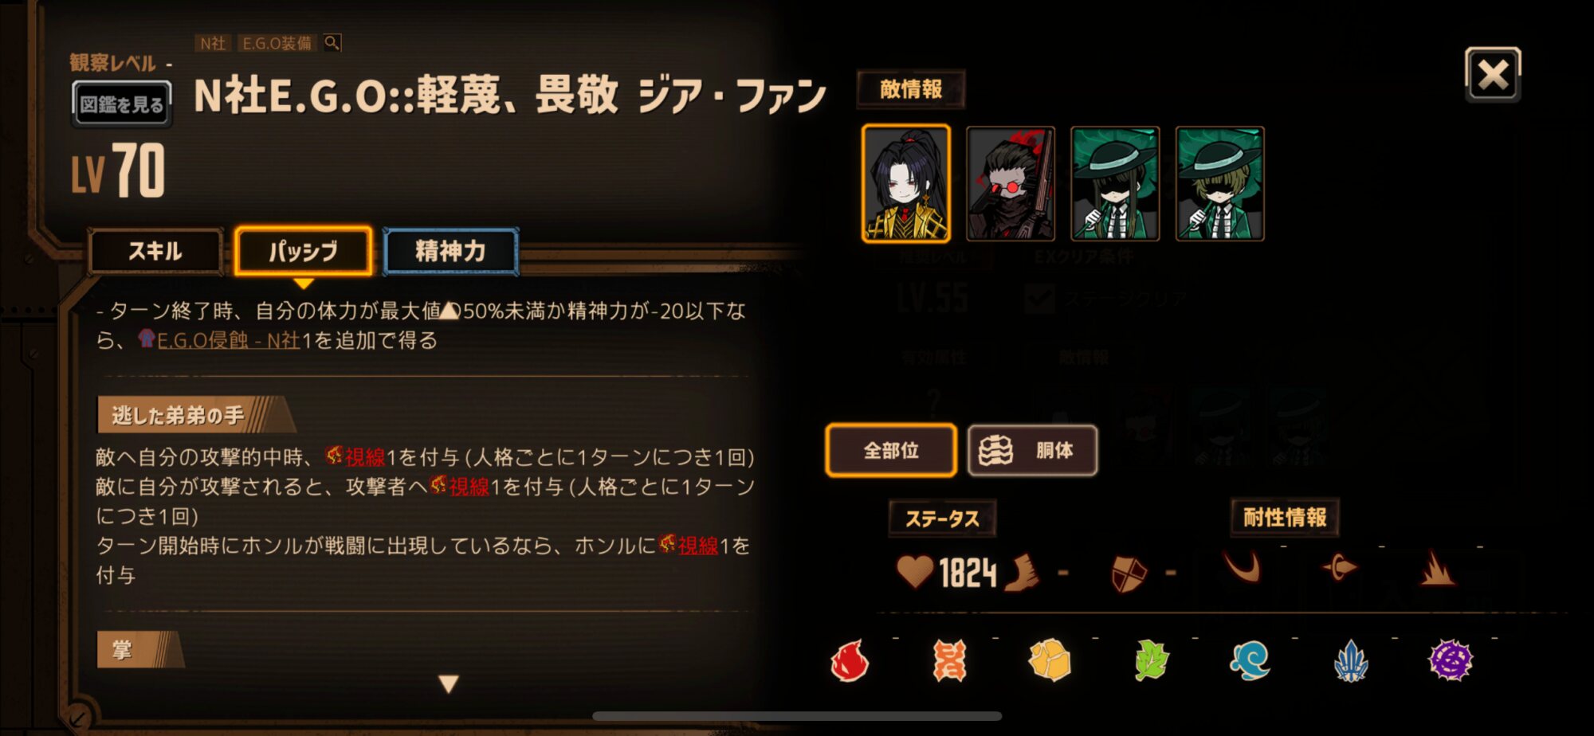The height and width of the screenshot is (736, 1594).
Task: Select the red-goggled enemy portrait
Action: click(x=1011, y=184)
